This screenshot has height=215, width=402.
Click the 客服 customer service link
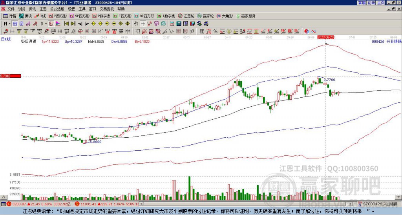coord(362,3)
